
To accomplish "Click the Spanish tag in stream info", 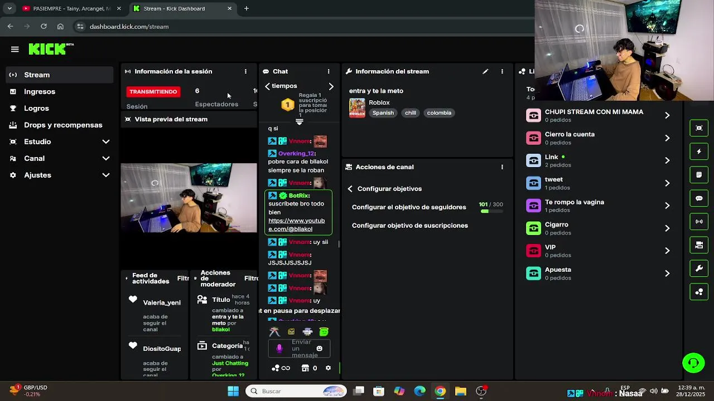I will 383,113.
